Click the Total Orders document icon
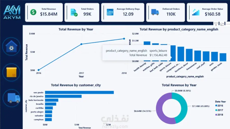This screenshot has width=230, height=129. [74, 12]
